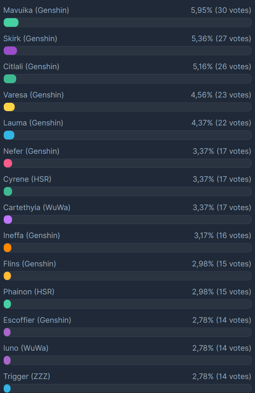This screenshot has height=393, width=255.
Task: Click the orange Ineffa result bar fill
Action: pos(8,248)
